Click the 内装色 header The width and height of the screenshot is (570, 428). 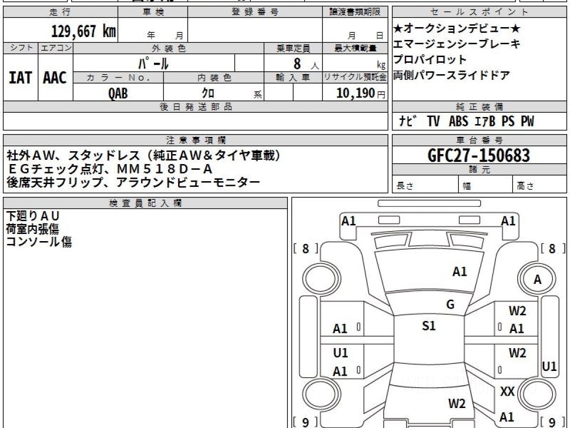click(214, 78)
